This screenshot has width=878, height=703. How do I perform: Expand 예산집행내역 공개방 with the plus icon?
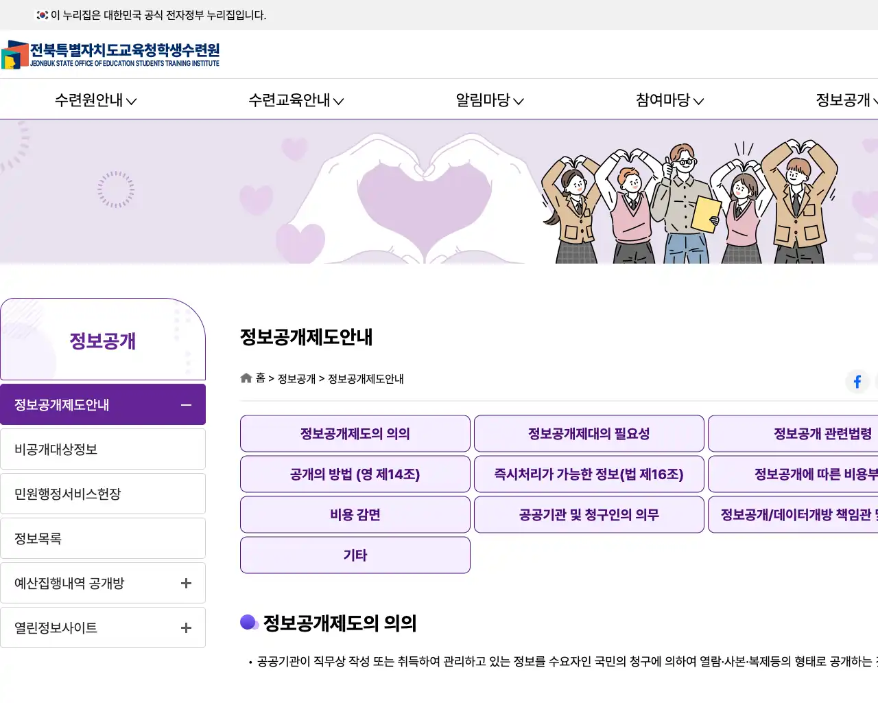coord(186,584)
